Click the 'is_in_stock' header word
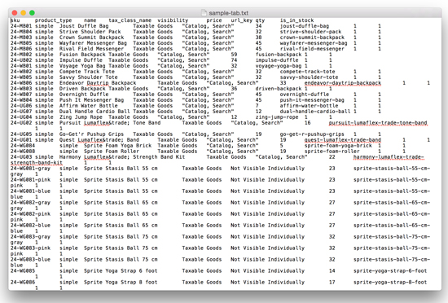This screenshot has height=303, width=448. 296,20
